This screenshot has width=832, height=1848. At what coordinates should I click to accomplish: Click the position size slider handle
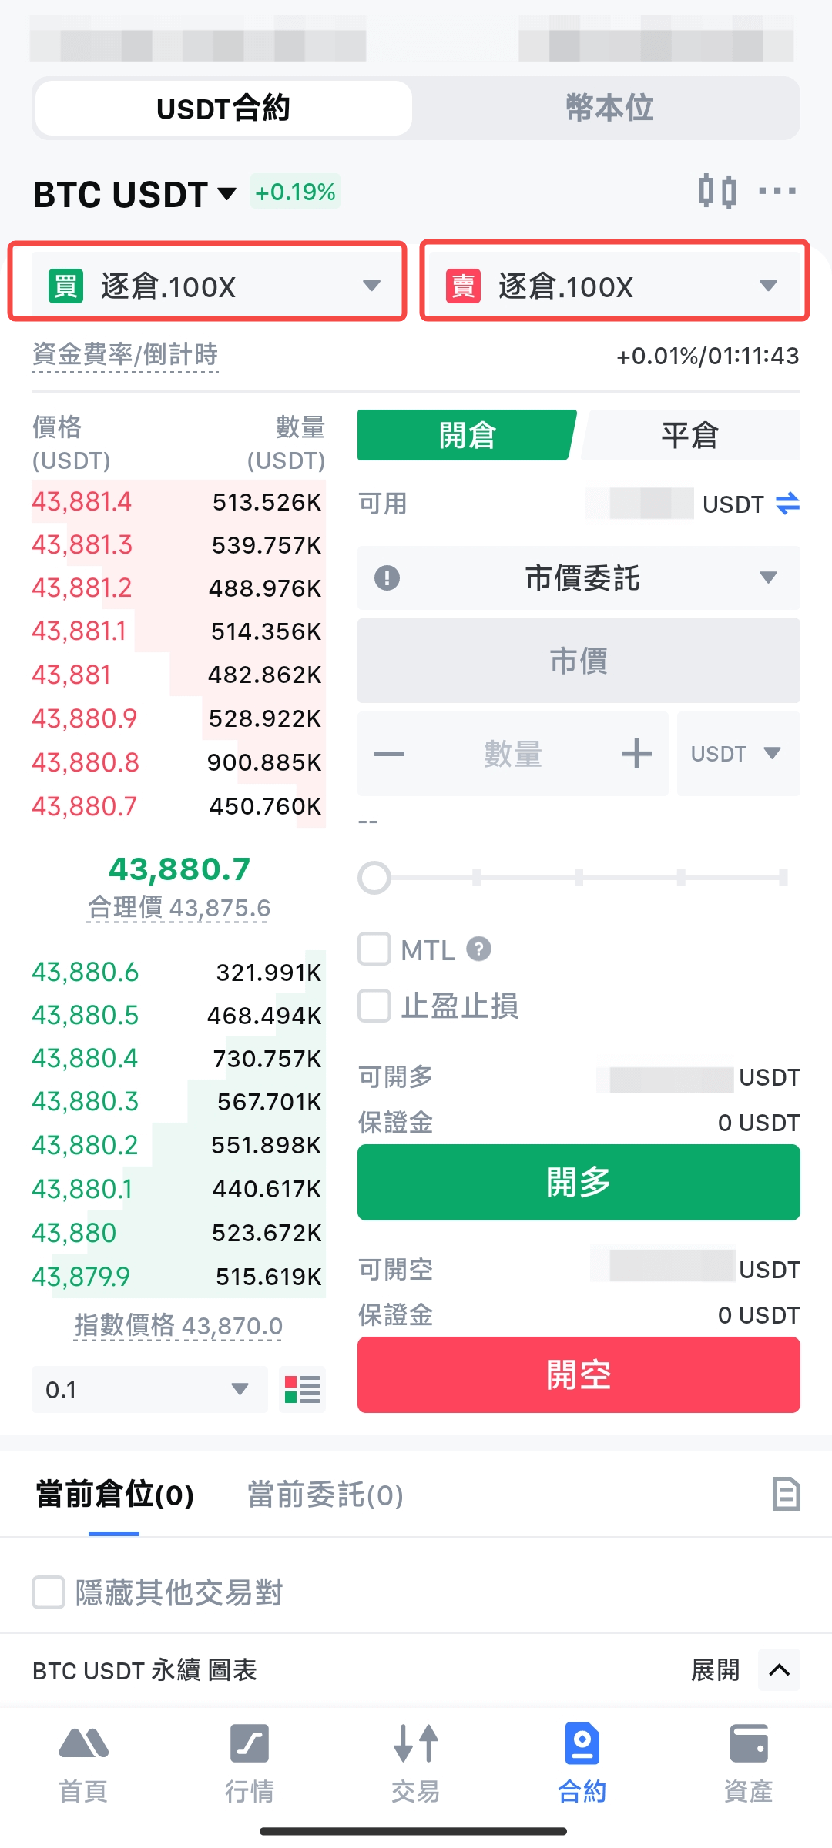coord(375,878)
